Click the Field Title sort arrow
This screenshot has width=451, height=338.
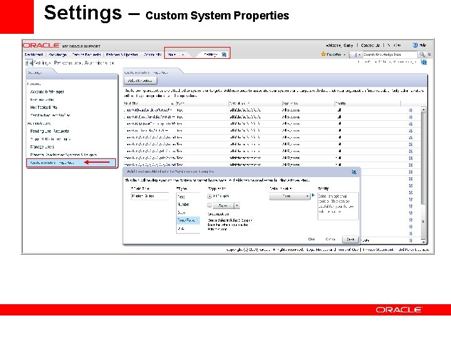click(x=172, y=103)
